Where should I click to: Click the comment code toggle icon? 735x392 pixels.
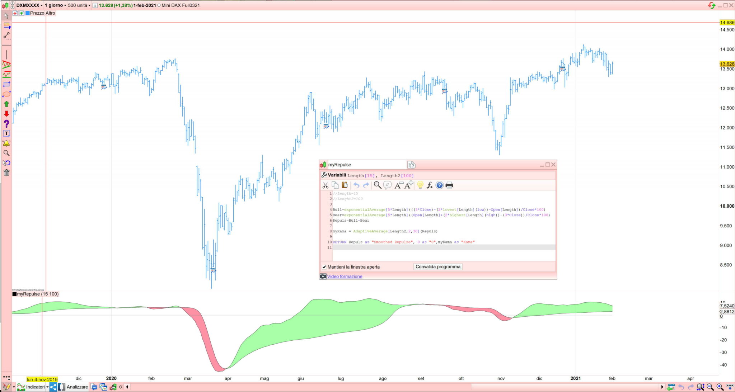click(387, 185)
